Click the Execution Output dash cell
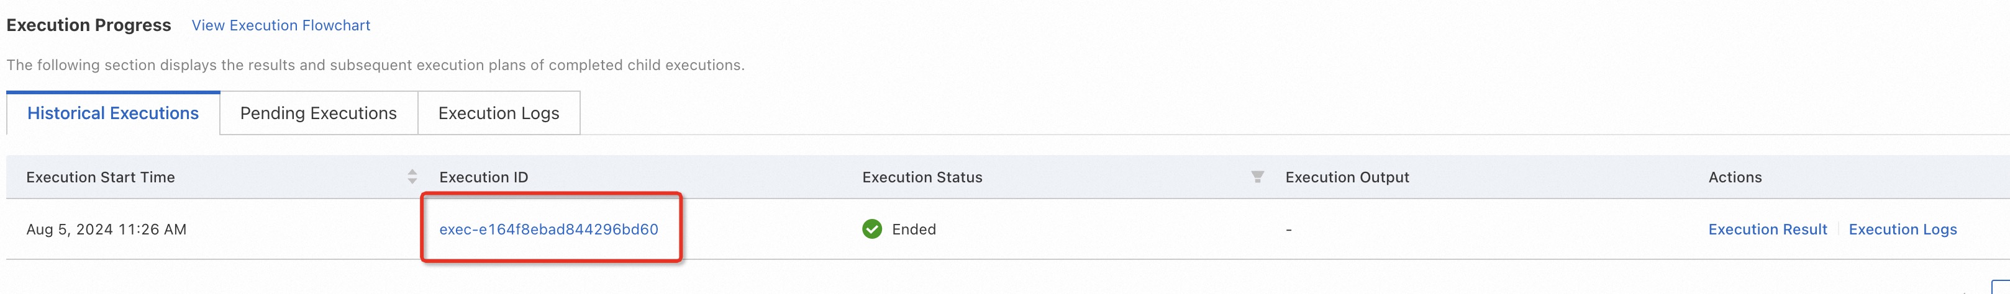 1288,229
